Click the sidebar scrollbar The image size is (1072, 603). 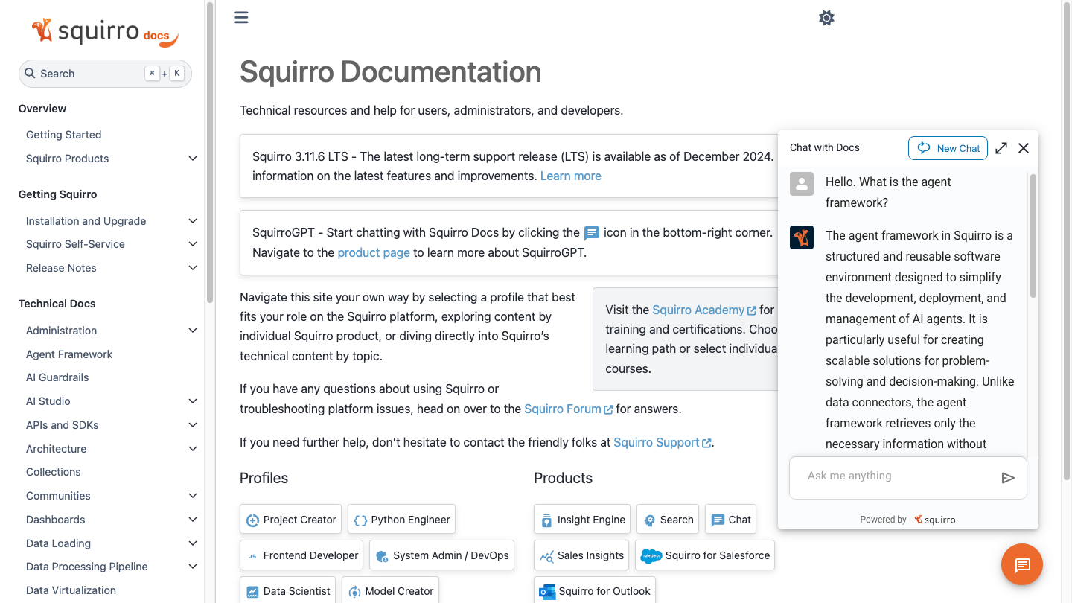[x=210, y=152]
